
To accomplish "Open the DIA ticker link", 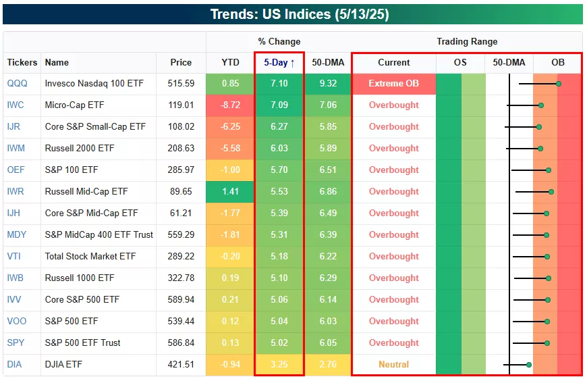I will point(15,364).
